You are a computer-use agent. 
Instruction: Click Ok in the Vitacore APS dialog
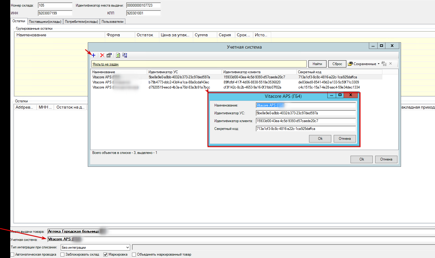[320, 139]
